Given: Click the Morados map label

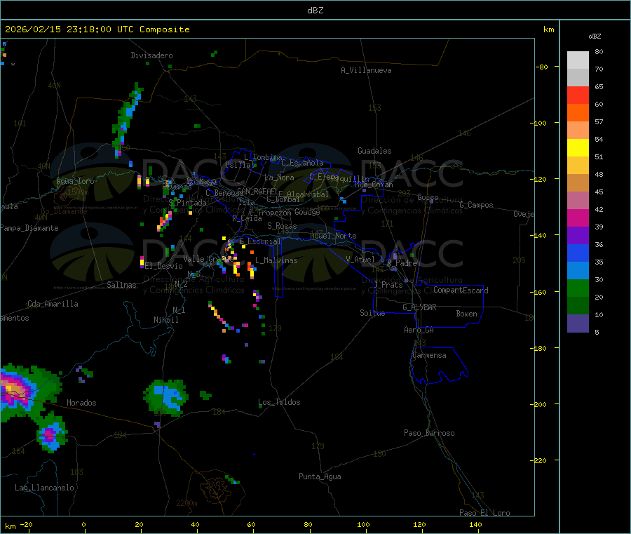Looking at the screenshot, I should 82,403.
